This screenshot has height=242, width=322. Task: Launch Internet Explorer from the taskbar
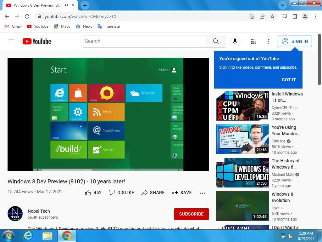point(28,236)
